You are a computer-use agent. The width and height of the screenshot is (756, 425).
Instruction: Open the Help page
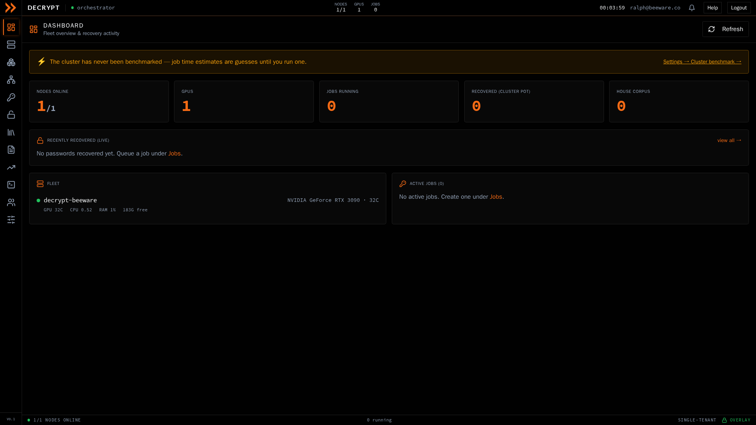tap(712, 7)
